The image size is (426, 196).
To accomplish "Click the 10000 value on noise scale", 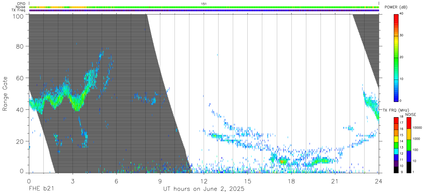I will [417, 128].
